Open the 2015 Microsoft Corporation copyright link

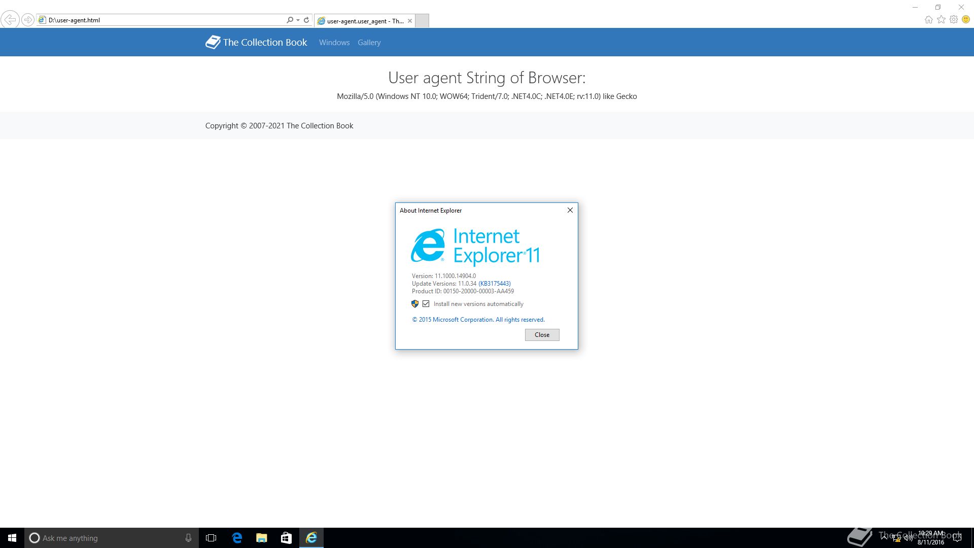478,320
